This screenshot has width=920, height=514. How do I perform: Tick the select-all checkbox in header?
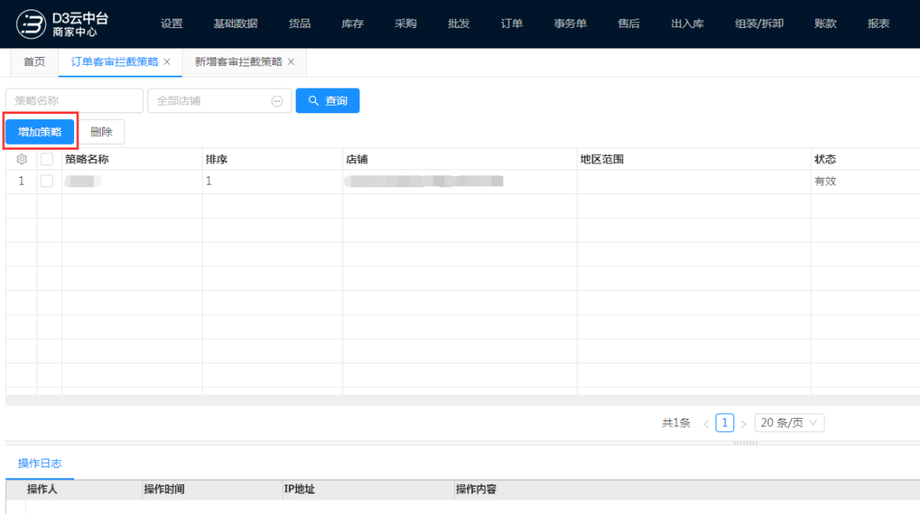pos(47,159)
